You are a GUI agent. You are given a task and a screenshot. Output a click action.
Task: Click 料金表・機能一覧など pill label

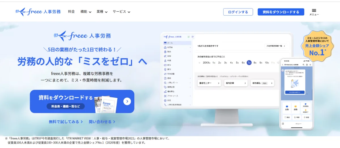66,106
